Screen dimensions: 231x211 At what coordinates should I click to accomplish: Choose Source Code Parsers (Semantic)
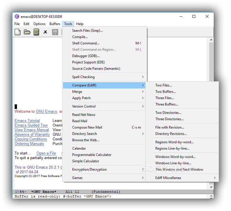tap(105, 69)
